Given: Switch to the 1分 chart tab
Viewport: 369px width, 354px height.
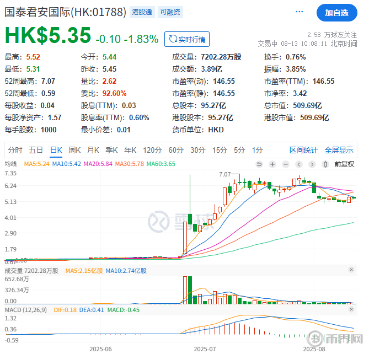Looking at the screenshot, I should [257, 150].
